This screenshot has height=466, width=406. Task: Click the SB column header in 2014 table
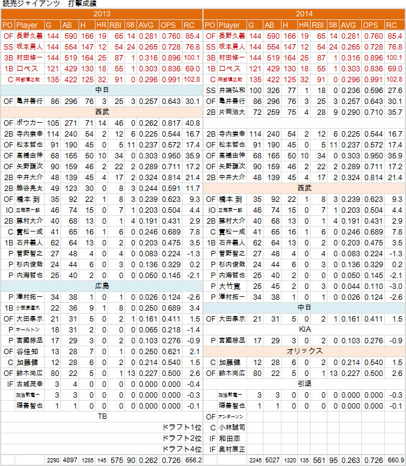click(x=333, y=25)
